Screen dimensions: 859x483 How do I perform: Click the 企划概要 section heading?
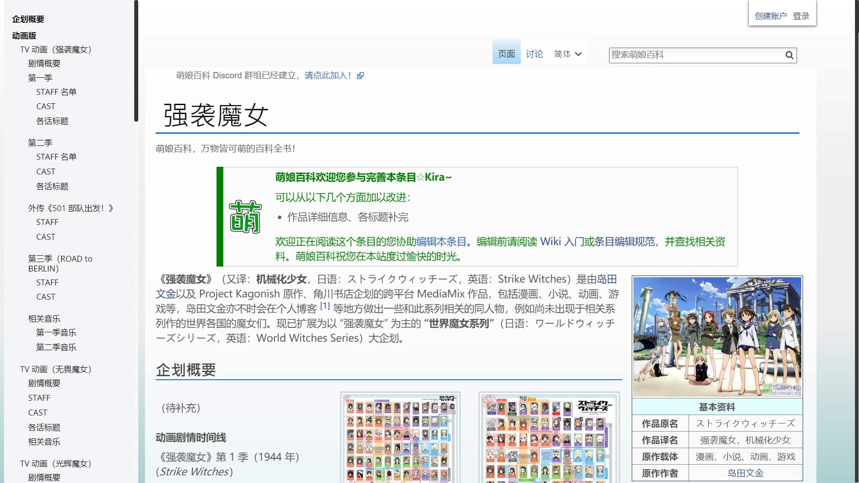[186, 370]
